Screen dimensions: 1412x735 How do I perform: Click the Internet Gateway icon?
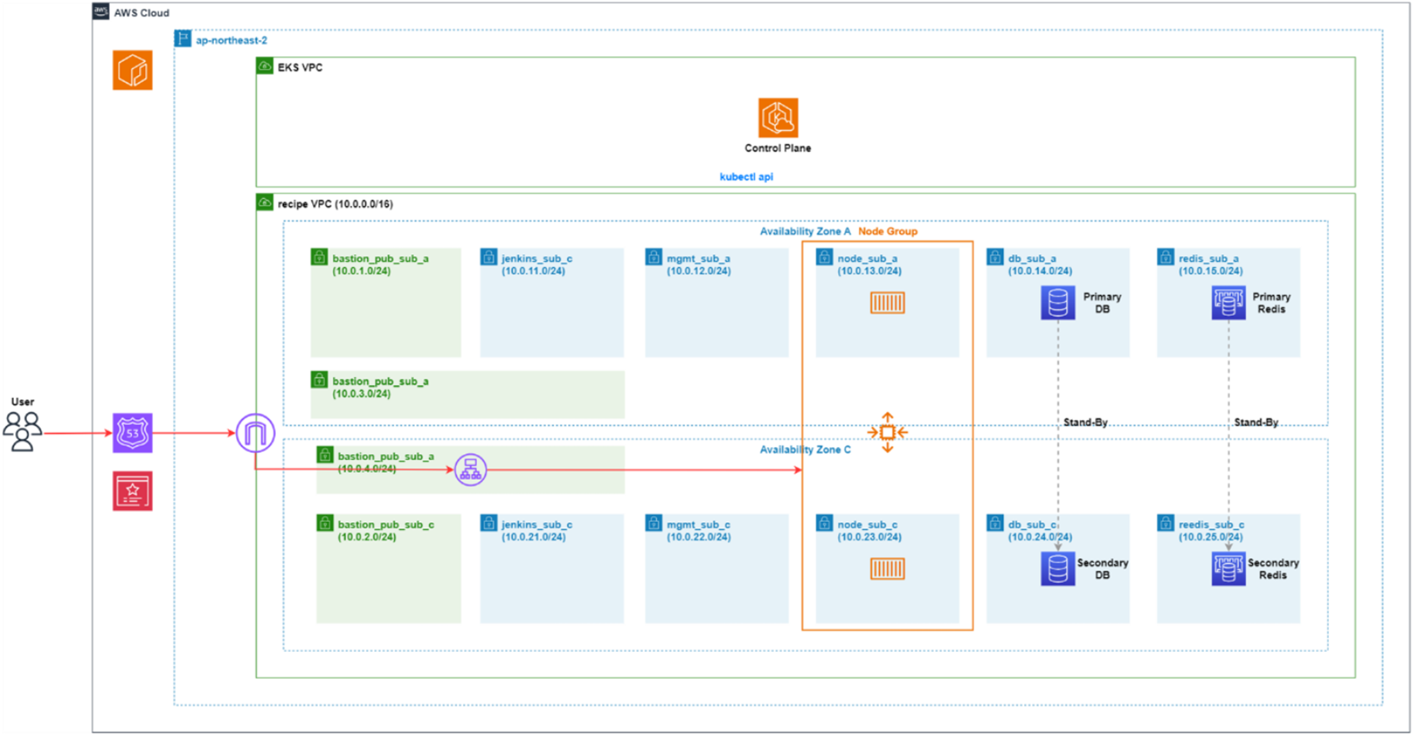point(255,433)
